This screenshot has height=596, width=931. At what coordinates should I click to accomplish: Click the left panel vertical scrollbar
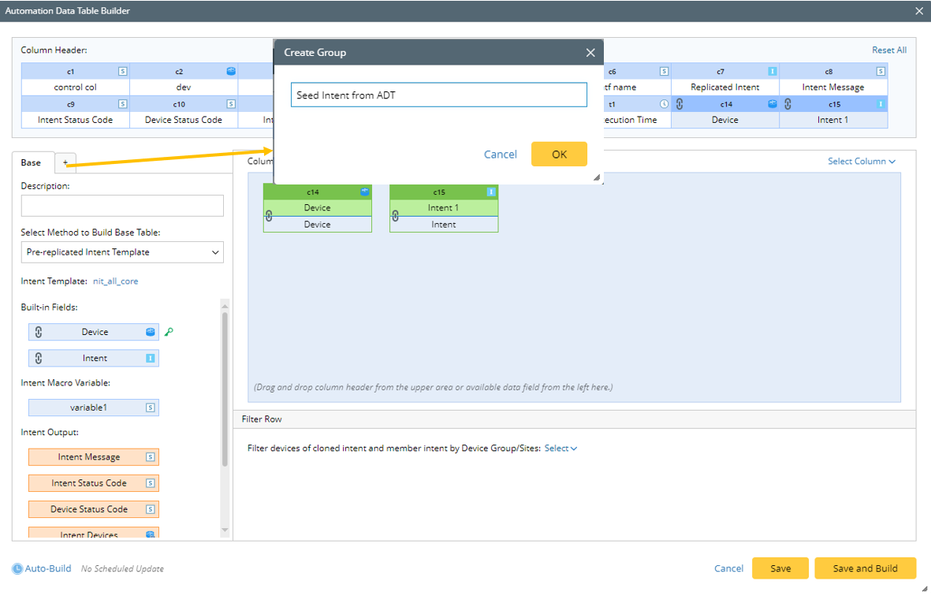pyautogui.click(x=225, y=389)
